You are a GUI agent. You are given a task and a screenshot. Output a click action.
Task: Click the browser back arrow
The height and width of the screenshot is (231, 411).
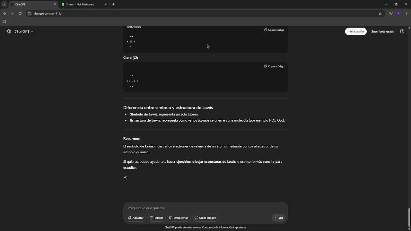click(x=4, y=13)
